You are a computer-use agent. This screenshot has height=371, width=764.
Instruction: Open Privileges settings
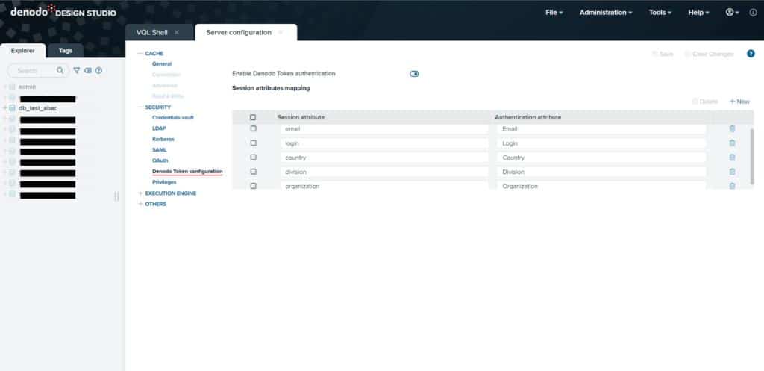164,182
